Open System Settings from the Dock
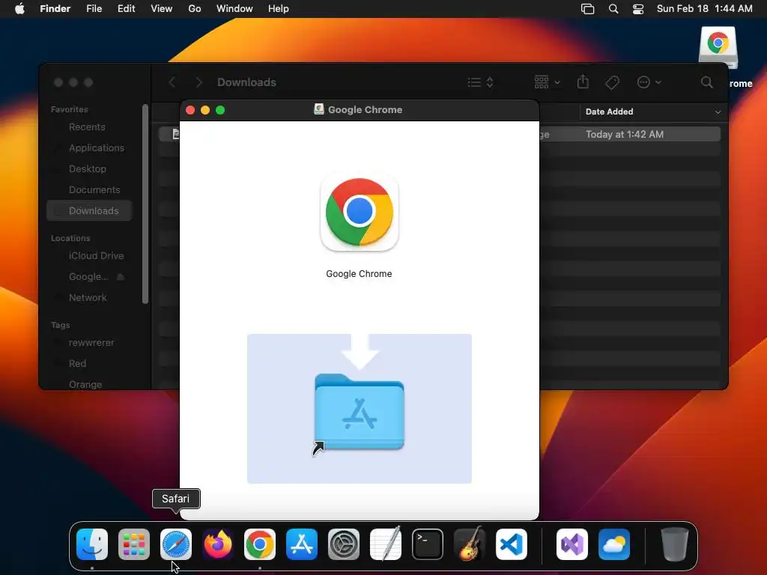Screen dimensions: 767x575 pyautogui.click(x=343, y=544)
